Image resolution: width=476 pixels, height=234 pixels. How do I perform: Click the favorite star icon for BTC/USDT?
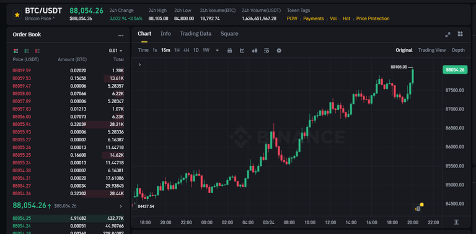point(17,15)
